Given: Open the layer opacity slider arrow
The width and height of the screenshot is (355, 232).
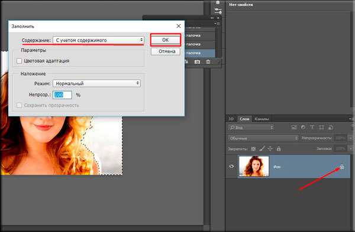Looking at the screenshot, I should click(x=350, y=138).
